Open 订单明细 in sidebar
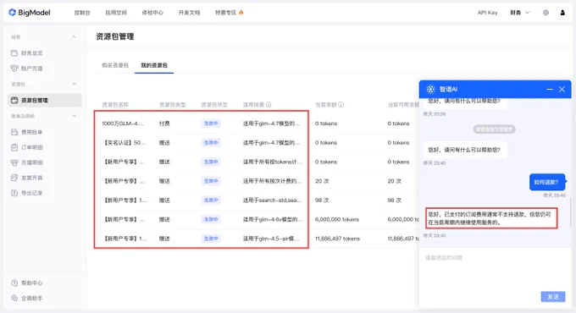 tap(32, 147)
